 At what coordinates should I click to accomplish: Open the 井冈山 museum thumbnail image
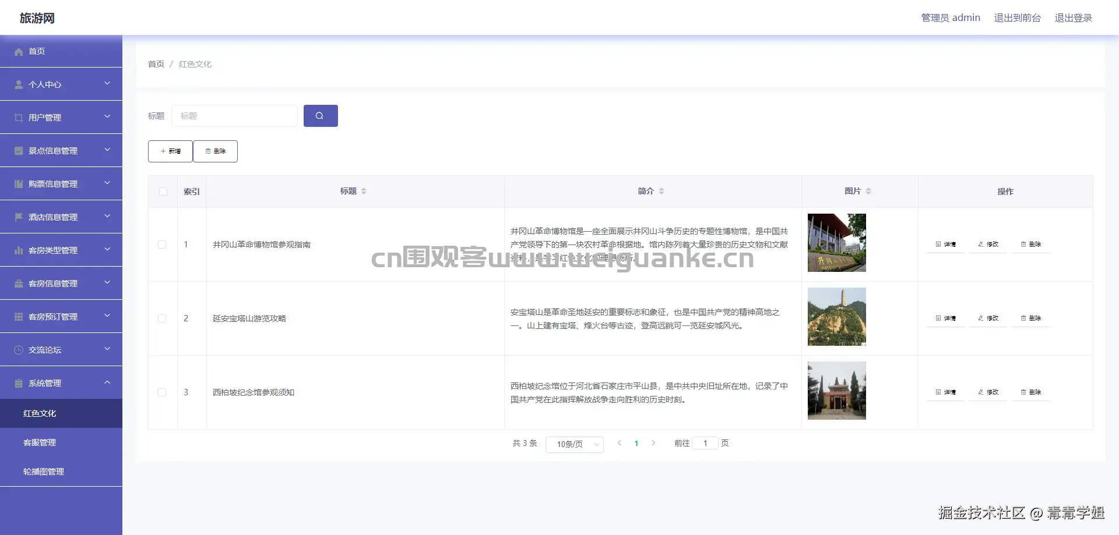click(x=836, y=243)
